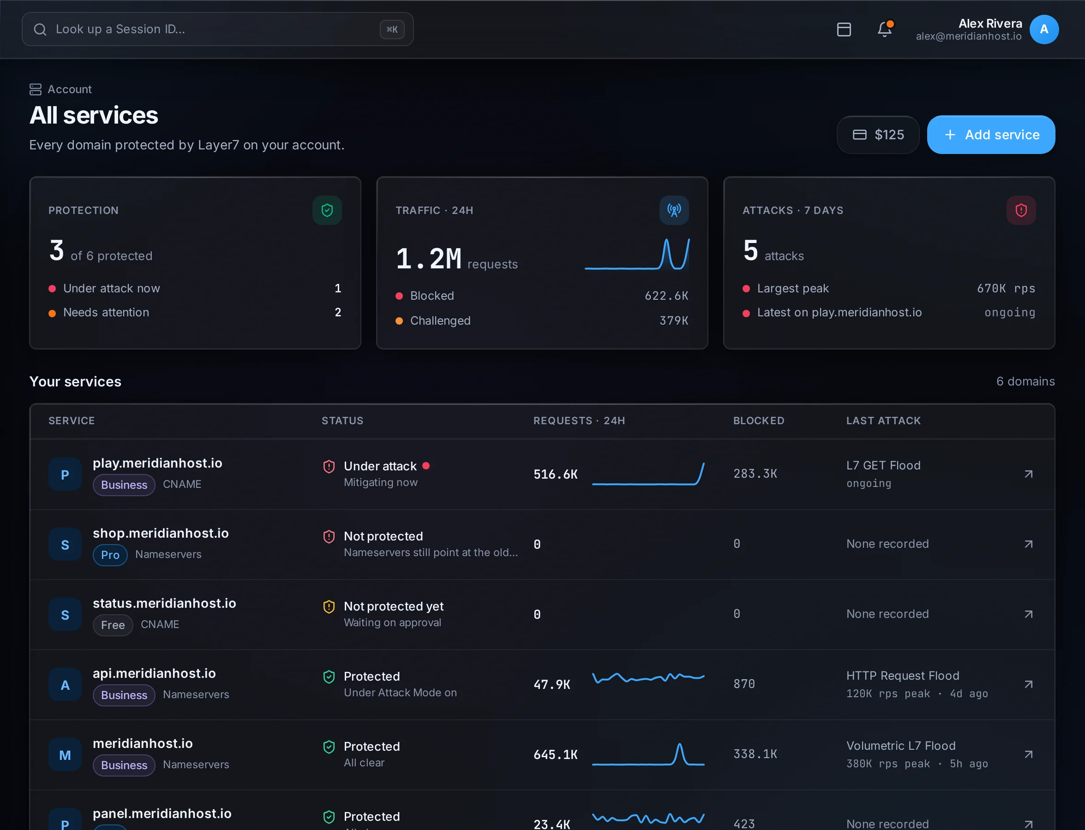Click the Business badge under play.meridianhost.io

(124, 485)
